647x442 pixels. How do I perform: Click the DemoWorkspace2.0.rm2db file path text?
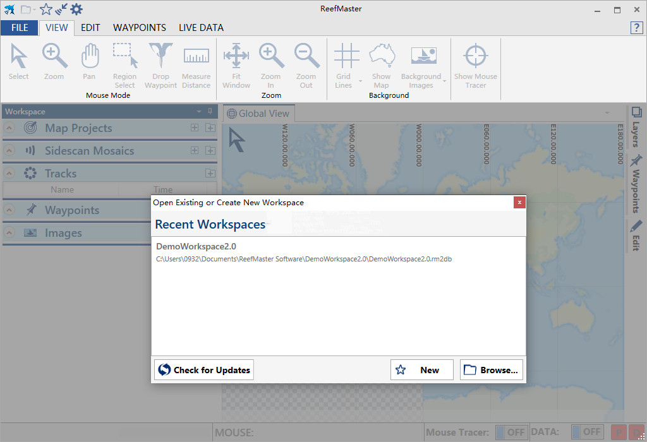pos(304,259)
